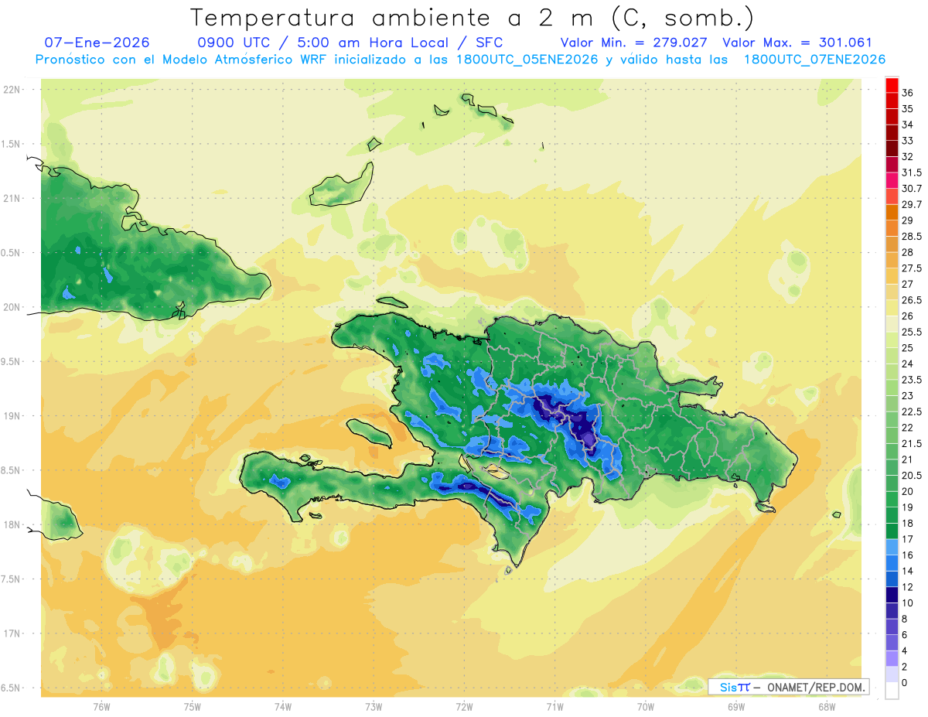The width and height of the screenshot is (928, 717).
Task: Click the color scale value '22.5'
Action: pos(912,412)
